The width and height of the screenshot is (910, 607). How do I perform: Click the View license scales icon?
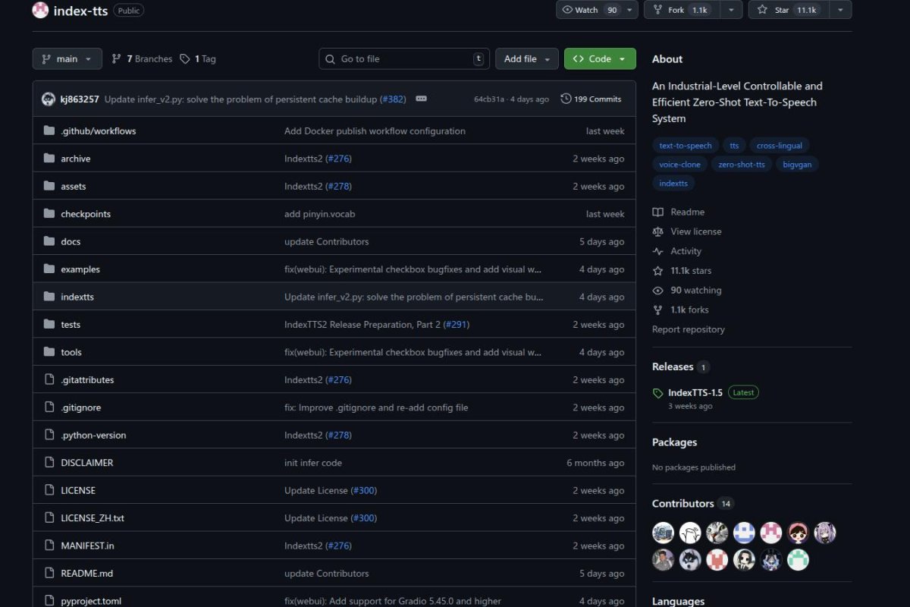pyautogui.click(x=658, y=231)
